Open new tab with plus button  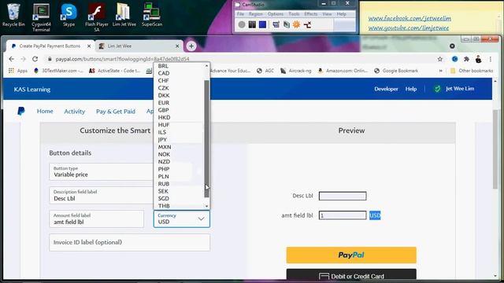pos(191,46)
